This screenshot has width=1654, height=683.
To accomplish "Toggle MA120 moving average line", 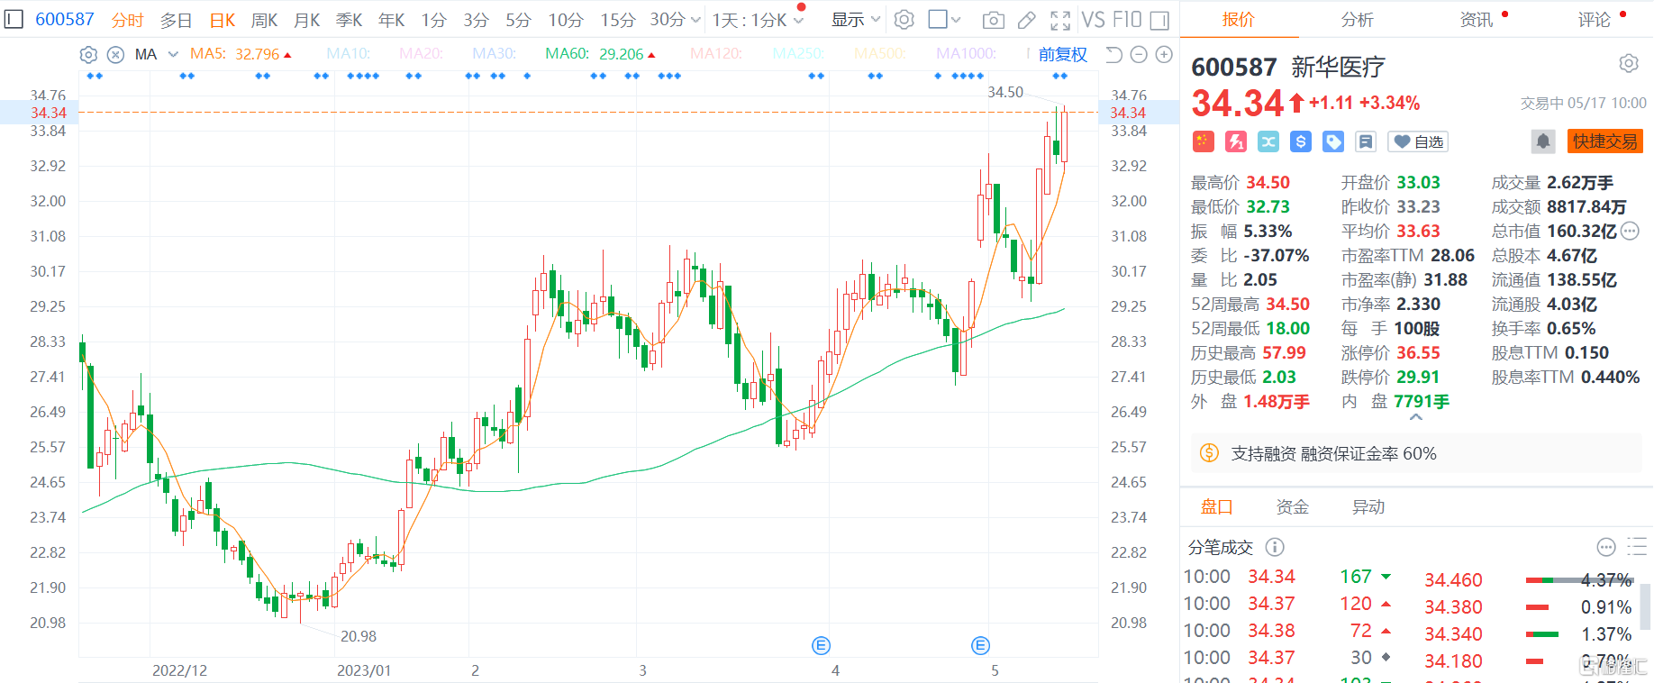I will click(716, 54).
